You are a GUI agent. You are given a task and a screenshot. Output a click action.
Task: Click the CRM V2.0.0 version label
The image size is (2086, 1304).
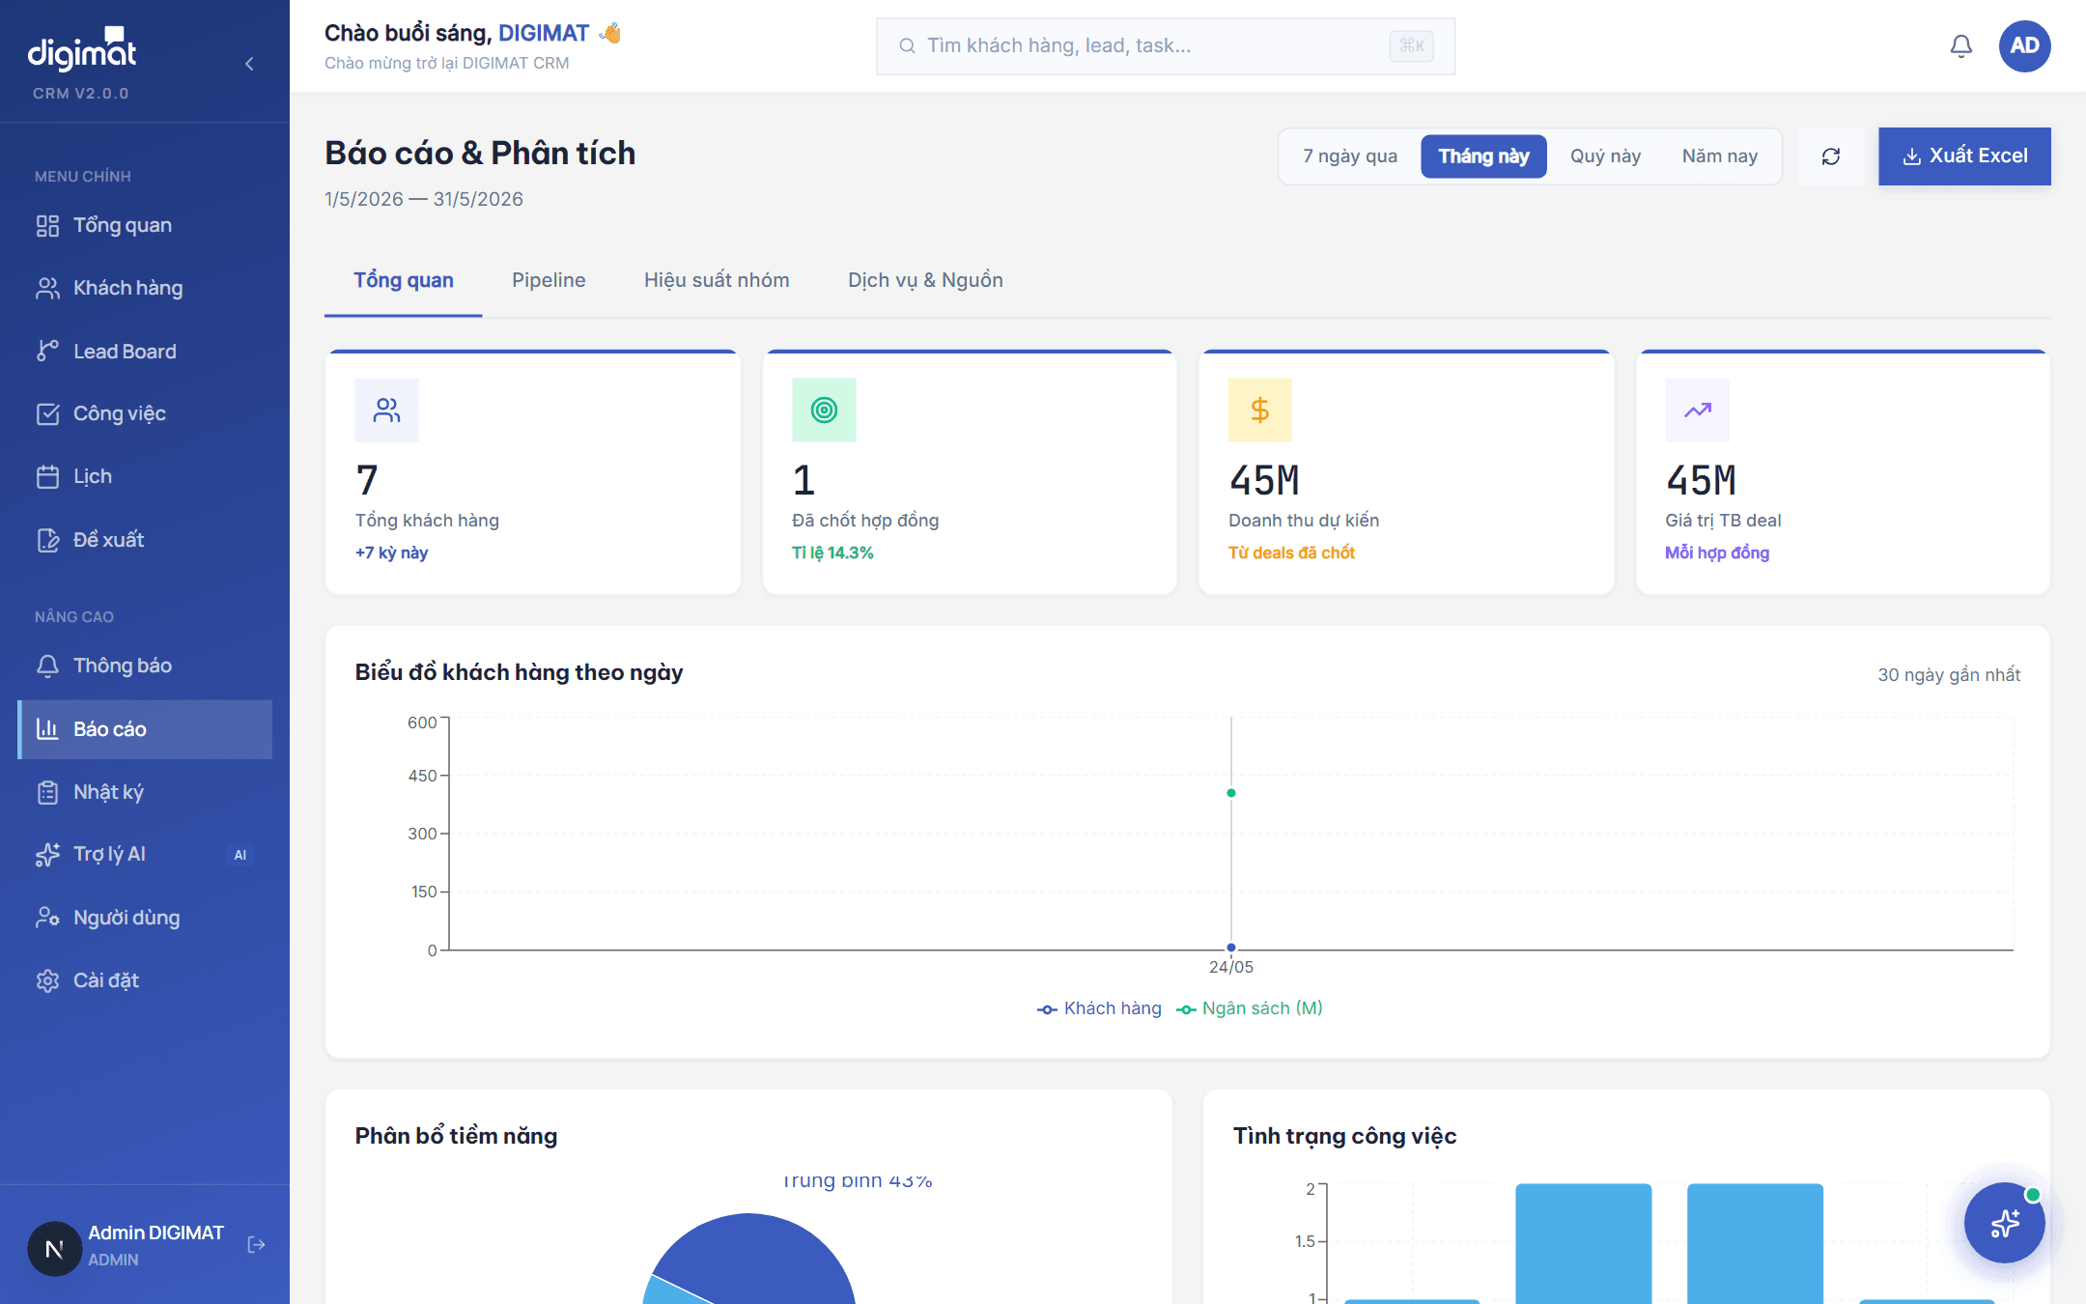(81, 94)
